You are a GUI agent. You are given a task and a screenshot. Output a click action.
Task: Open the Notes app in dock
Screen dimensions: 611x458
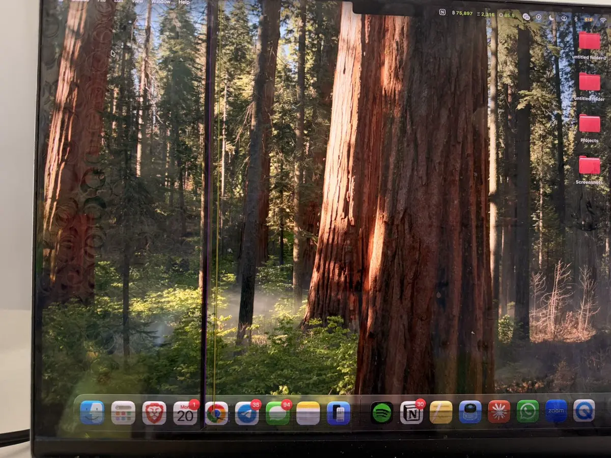[308, 413]
